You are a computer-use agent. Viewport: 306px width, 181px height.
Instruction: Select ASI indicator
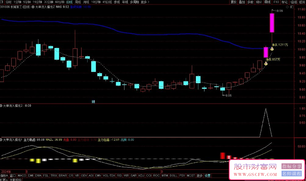pyautogui.click(x=91, y=176)
